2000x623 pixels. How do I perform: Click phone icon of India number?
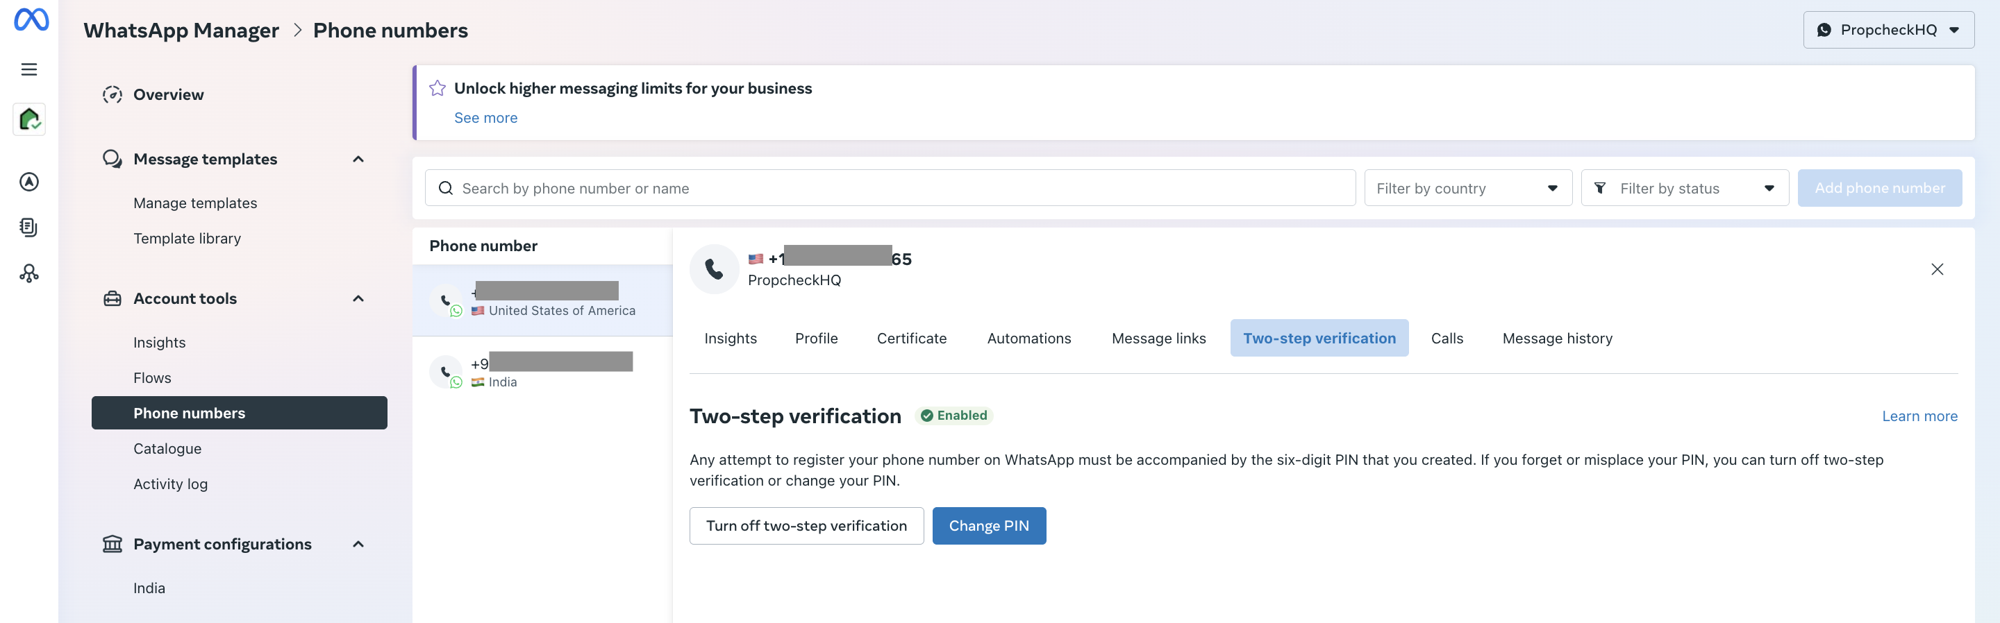click(x=446, y=372)
